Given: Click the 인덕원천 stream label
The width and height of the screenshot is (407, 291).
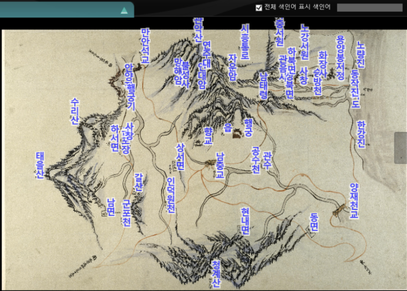Looking at the screenshot, I should (x=171, y=195).
